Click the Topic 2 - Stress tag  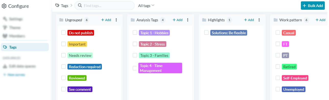pyautogui.click(x=152, y=44)
